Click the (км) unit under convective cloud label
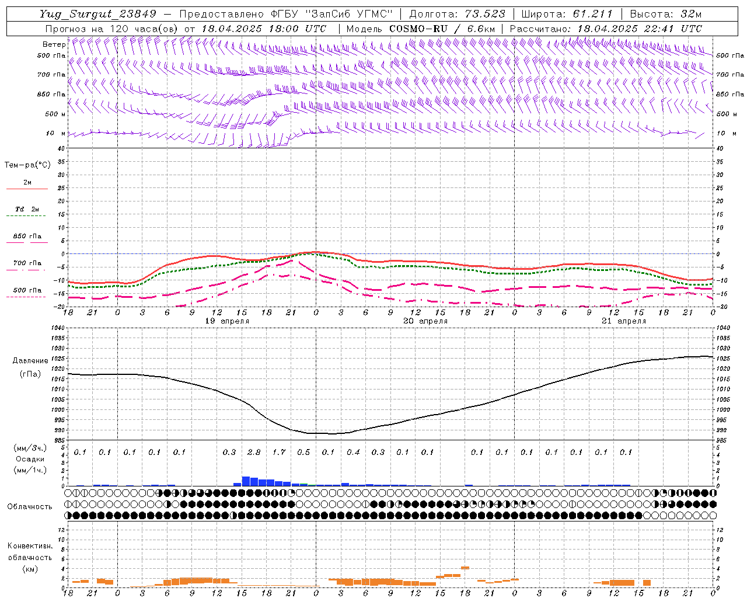This screenshot has width=747, height=598. [30, 569]
